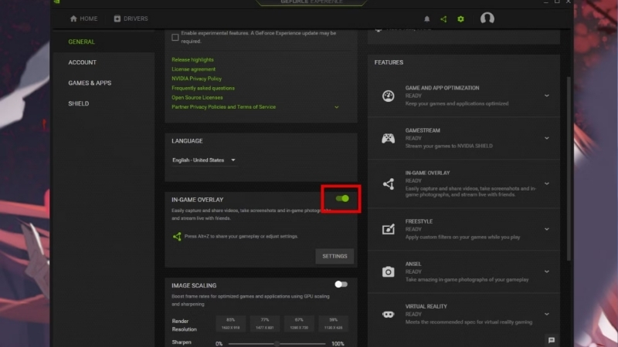Select Games & Apps in the sidebar
The height and width of the screenshot is (347, 618).
pos(90,83)
